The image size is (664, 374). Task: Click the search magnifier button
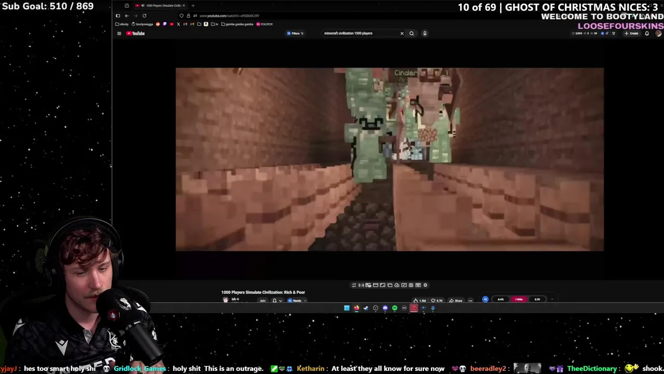[x=411, y=33]
